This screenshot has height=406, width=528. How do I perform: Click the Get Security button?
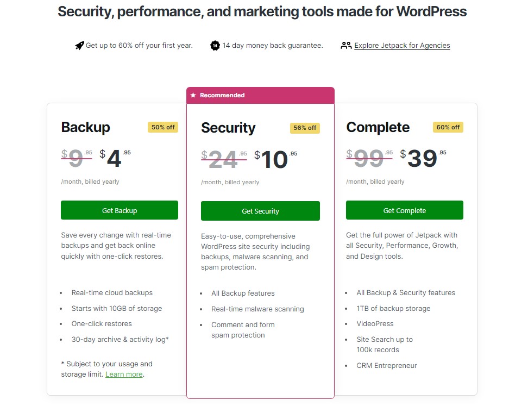[x=260, y=211]
